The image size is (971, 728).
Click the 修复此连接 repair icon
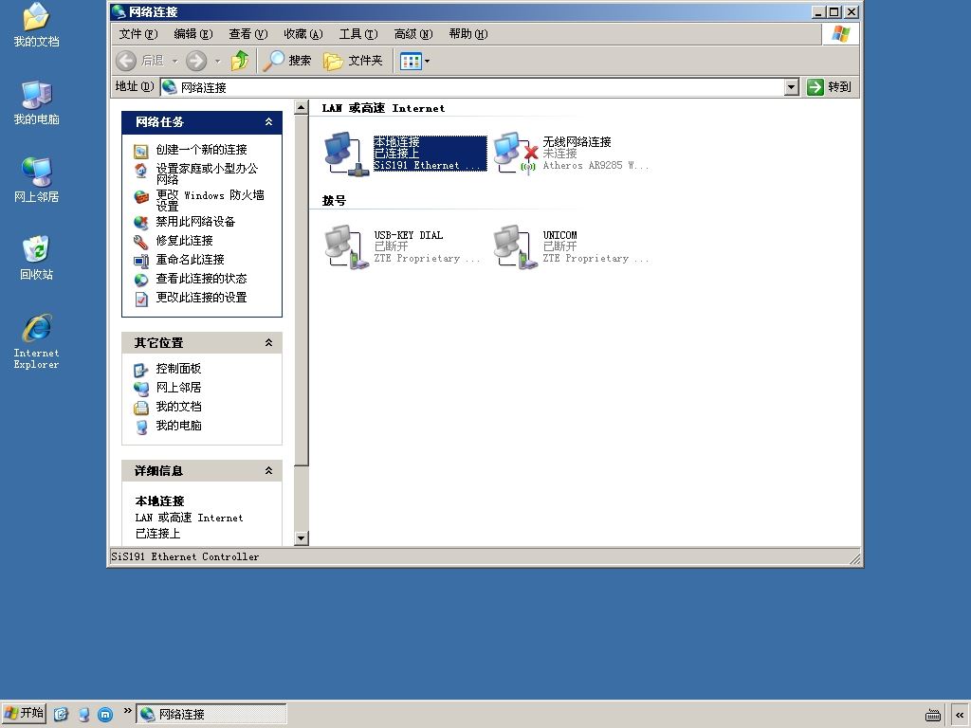[x=141, y=242]
